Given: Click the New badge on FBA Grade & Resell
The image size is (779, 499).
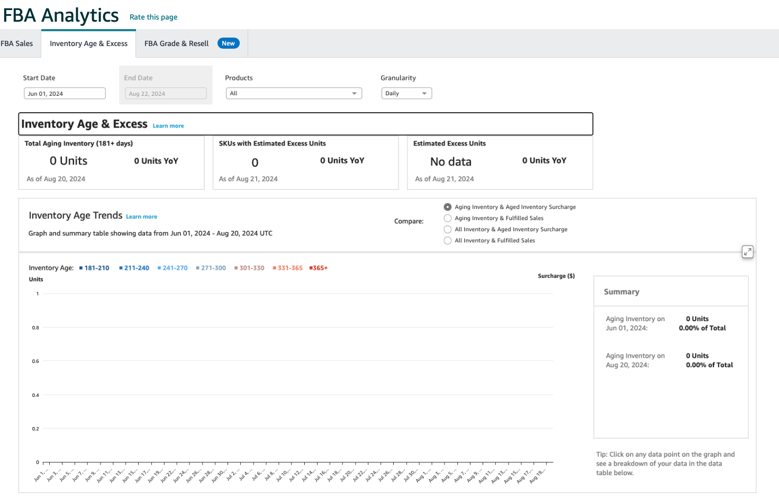Looking at the screenshot, I should (x=228, y=43).
